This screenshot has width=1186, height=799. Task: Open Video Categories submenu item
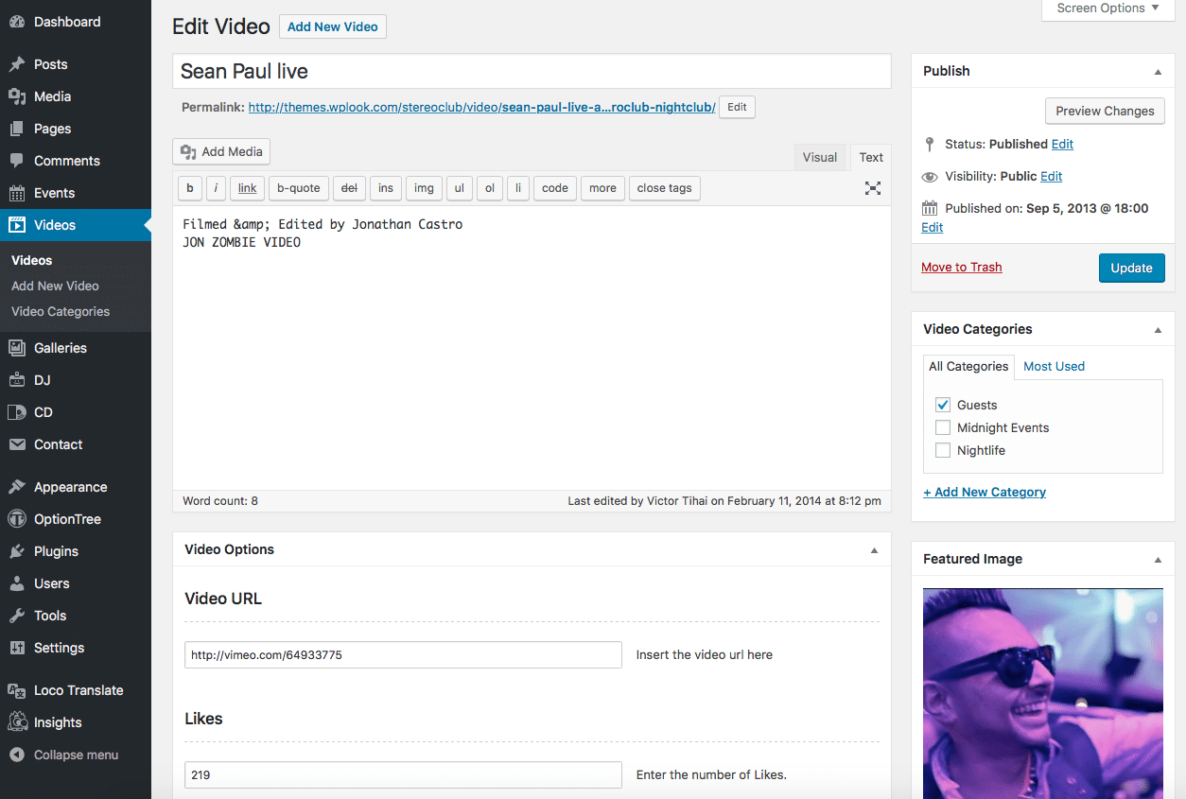click(x=61, y=311)
